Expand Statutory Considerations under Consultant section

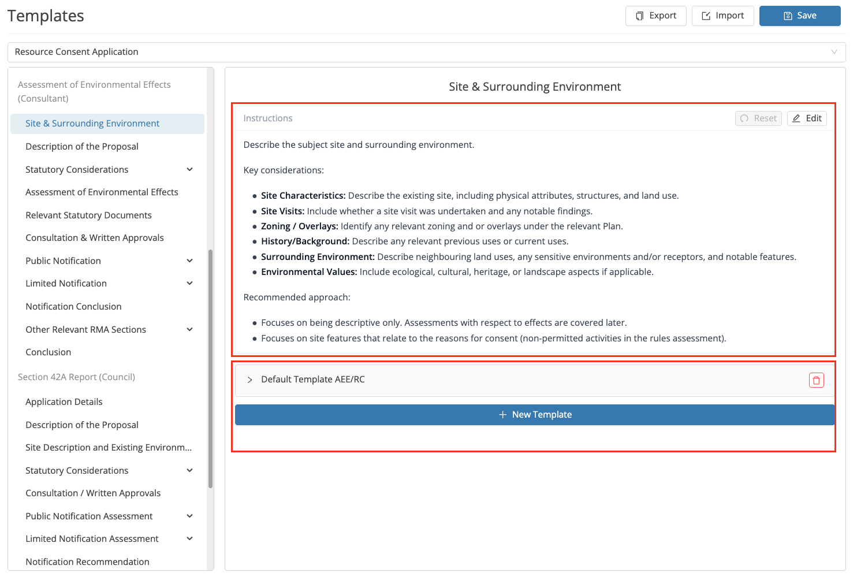190,169
